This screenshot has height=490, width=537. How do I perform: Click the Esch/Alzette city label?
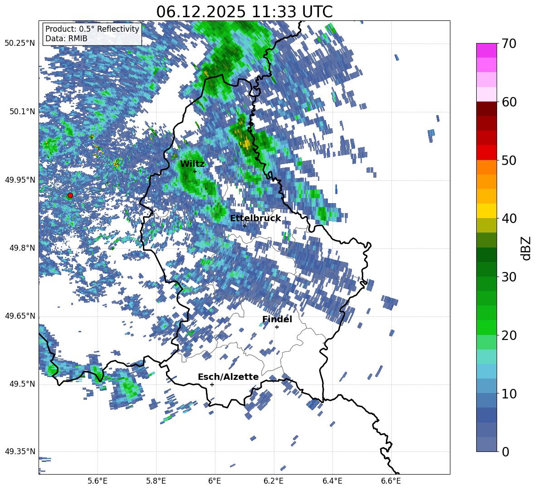[x=228, y=377]
